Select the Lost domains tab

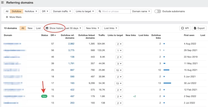coord(38,28)
